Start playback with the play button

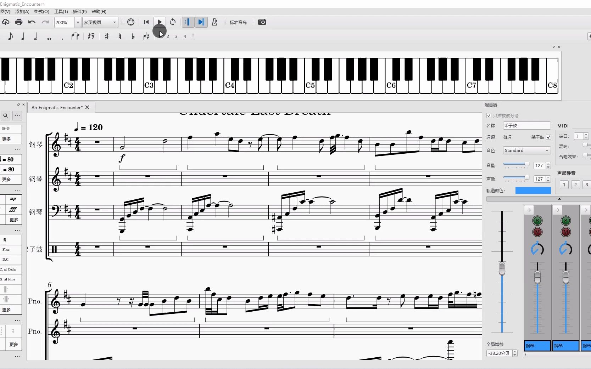160,22
